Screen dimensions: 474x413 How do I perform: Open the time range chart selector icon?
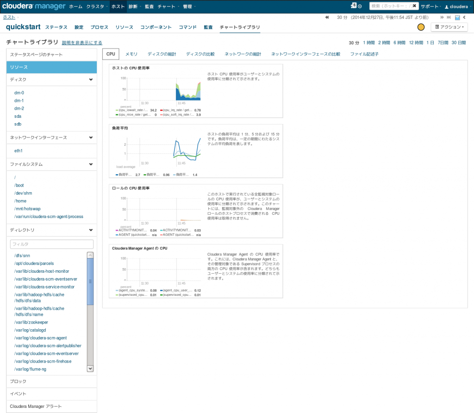click(457, 18)
